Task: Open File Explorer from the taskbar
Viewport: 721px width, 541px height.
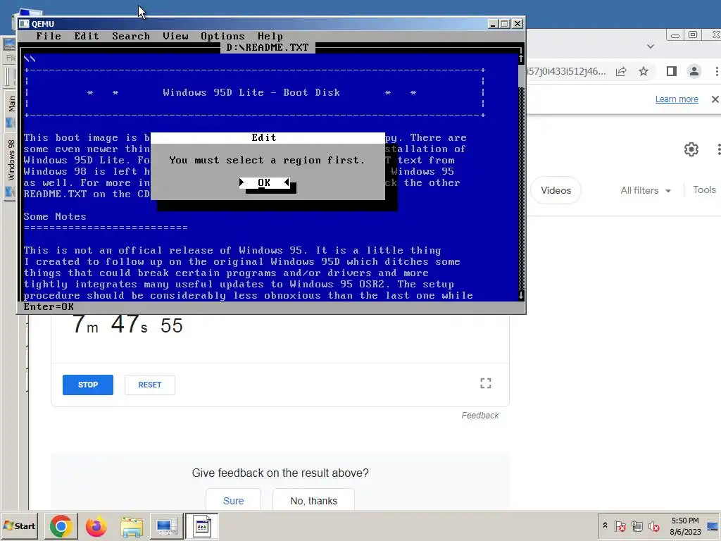Action: coord(132,526)
